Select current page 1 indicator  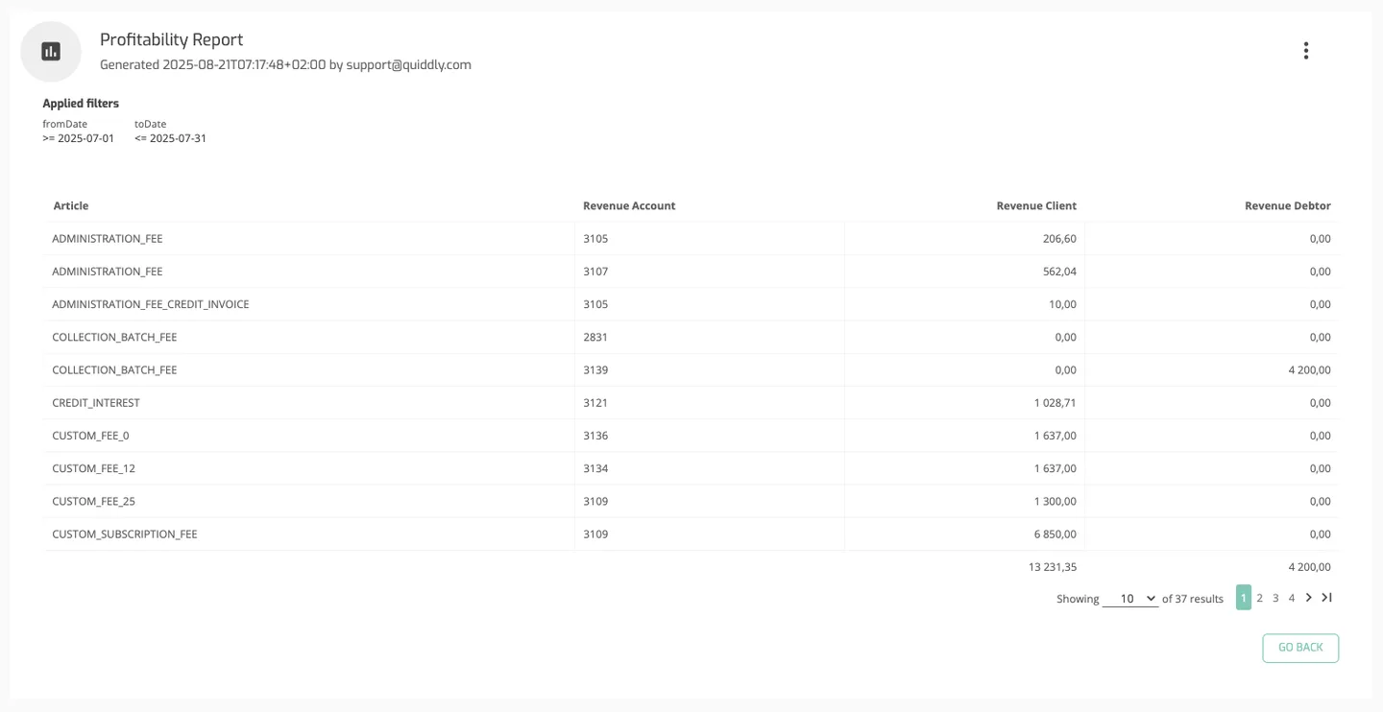coord(1244,598)
